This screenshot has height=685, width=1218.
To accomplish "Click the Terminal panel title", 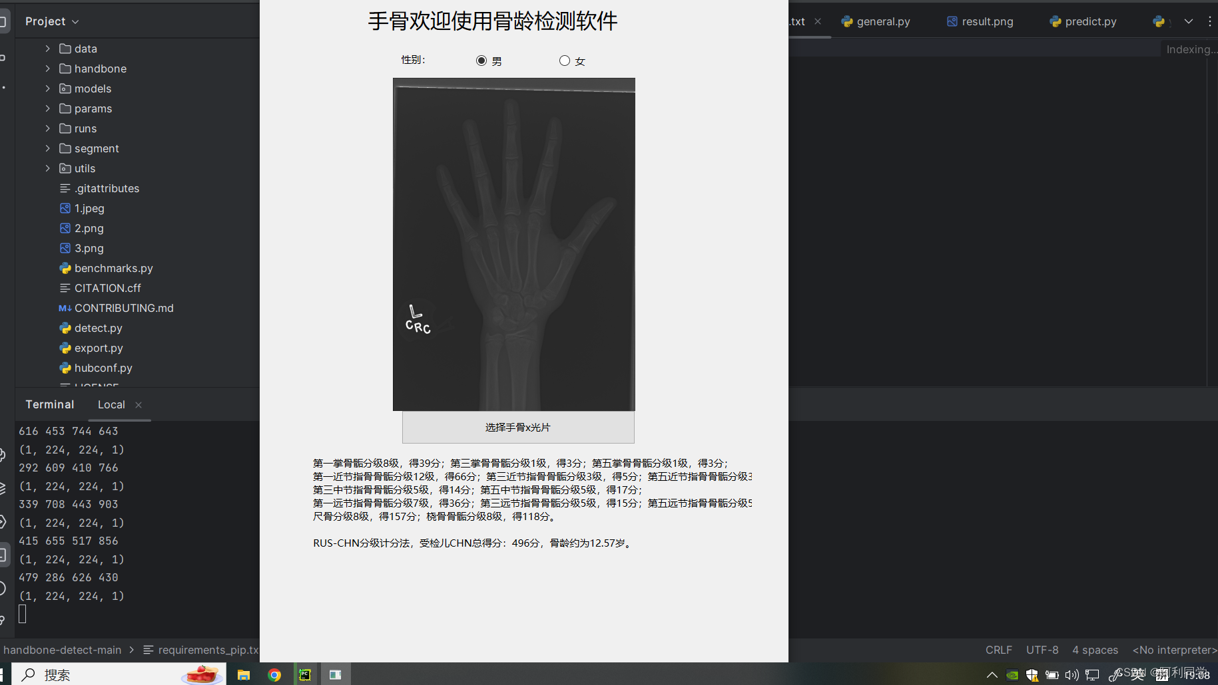I will (x=50, y=404).
